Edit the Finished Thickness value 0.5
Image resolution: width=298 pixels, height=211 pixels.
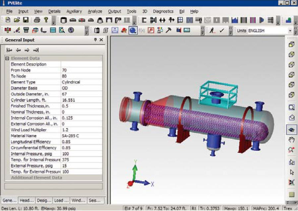tap(81, 106)
